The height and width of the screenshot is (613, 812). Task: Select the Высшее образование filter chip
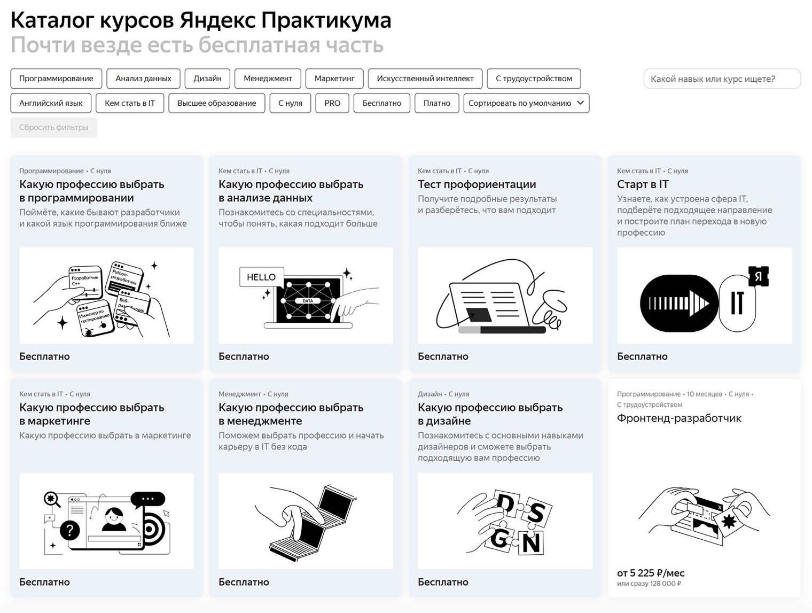[x=217, y=103]
